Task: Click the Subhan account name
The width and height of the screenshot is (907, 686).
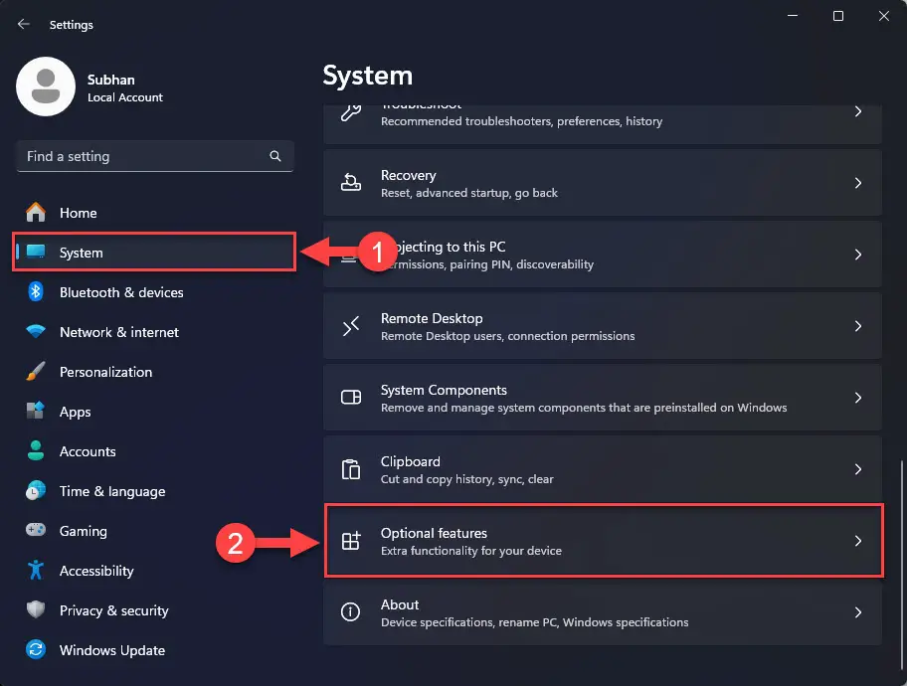Action: coord(111,80)
